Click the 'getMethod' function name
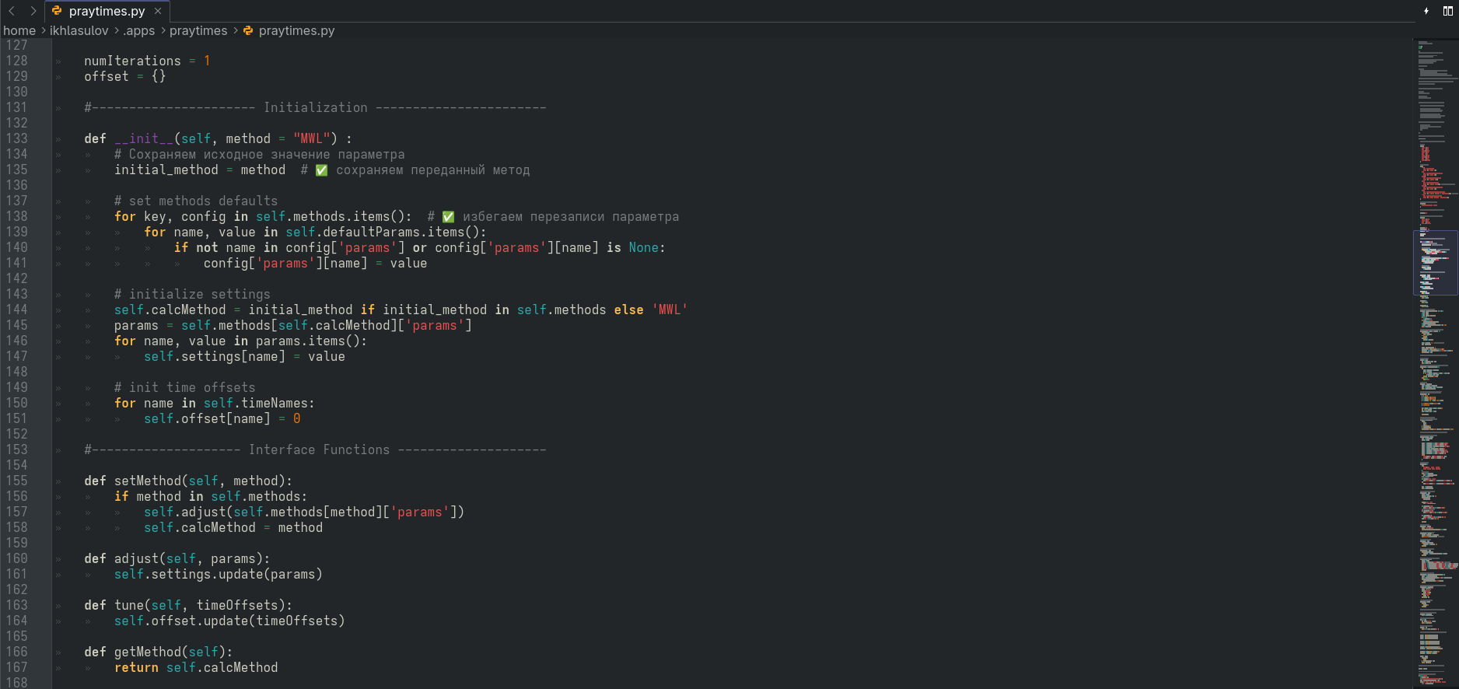This screenshot has width=1459, height=689. (x=148, y=652)
